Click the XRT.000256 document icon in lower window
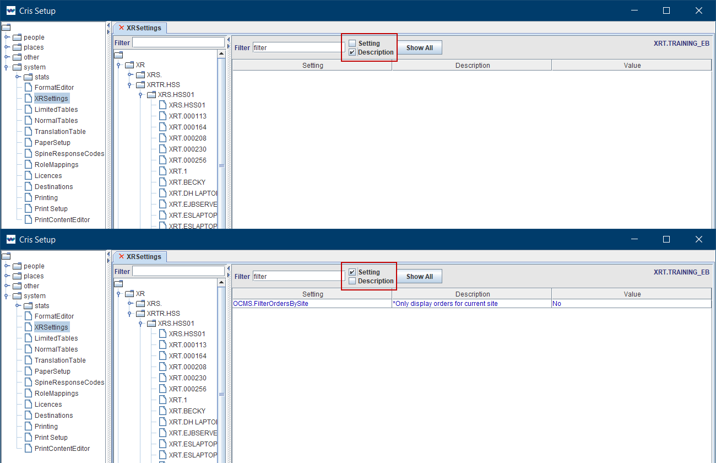Screen dimensions: 716x463 162,389
